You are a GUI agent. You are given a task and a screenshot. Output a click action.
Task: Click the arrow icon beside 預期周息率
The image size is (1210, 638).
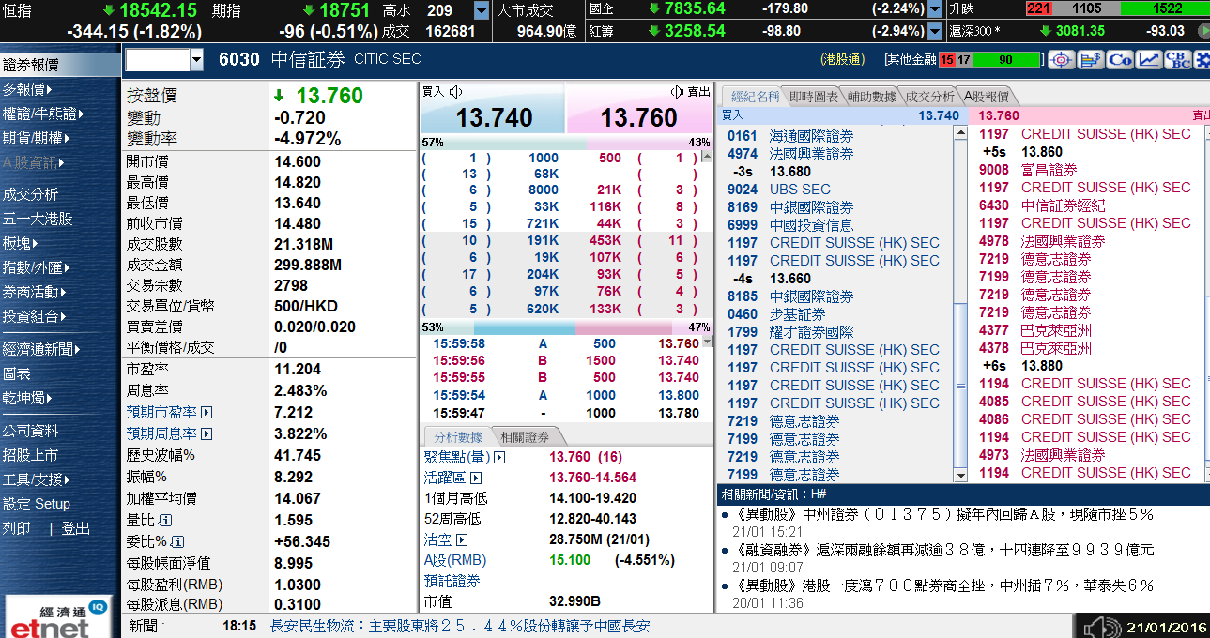[207, 434]
